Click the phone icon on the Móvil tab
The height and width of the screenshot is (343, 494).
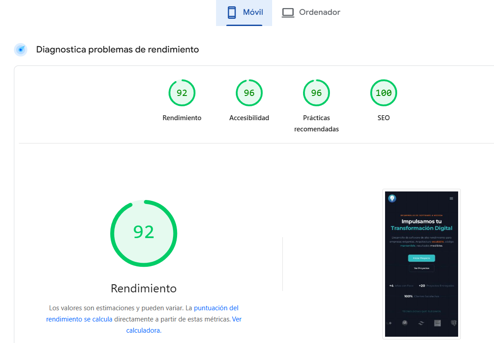tap(232, 13)
